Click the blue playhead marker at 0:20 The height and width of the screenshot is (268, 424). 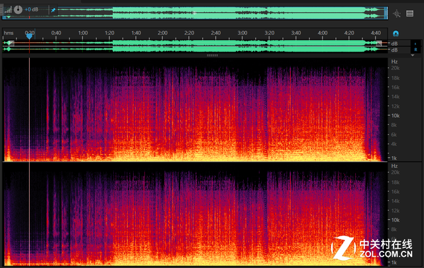tap(29, 36)
